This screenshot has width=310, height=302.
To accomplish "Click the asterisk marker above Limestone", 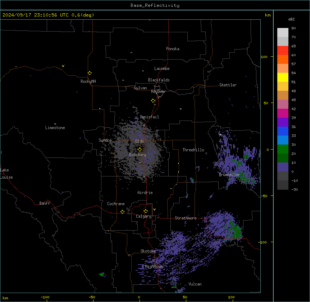I will point(55,124).
